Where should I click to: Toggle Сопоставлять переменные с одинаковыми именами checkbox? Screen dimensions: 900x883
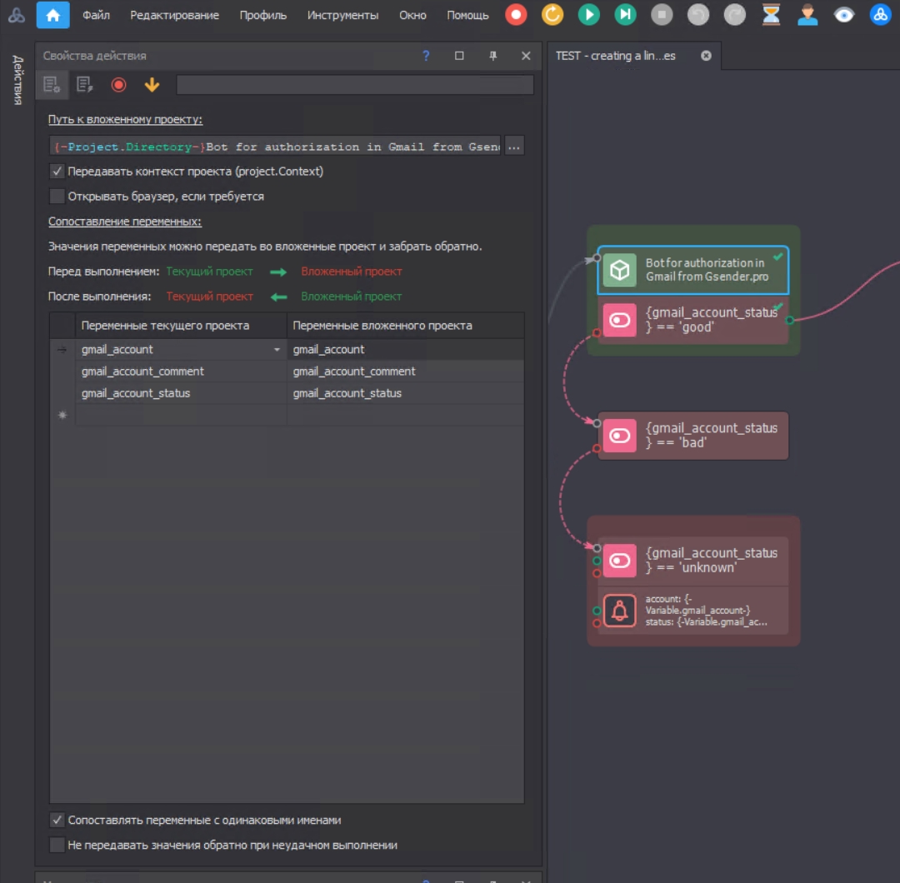pos(57,820)
